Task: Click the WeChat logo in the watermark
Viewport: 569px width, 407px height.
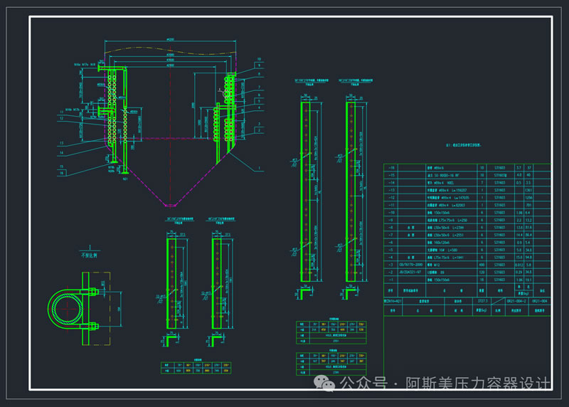Action: pyautogui.click(x=329, y=384)
